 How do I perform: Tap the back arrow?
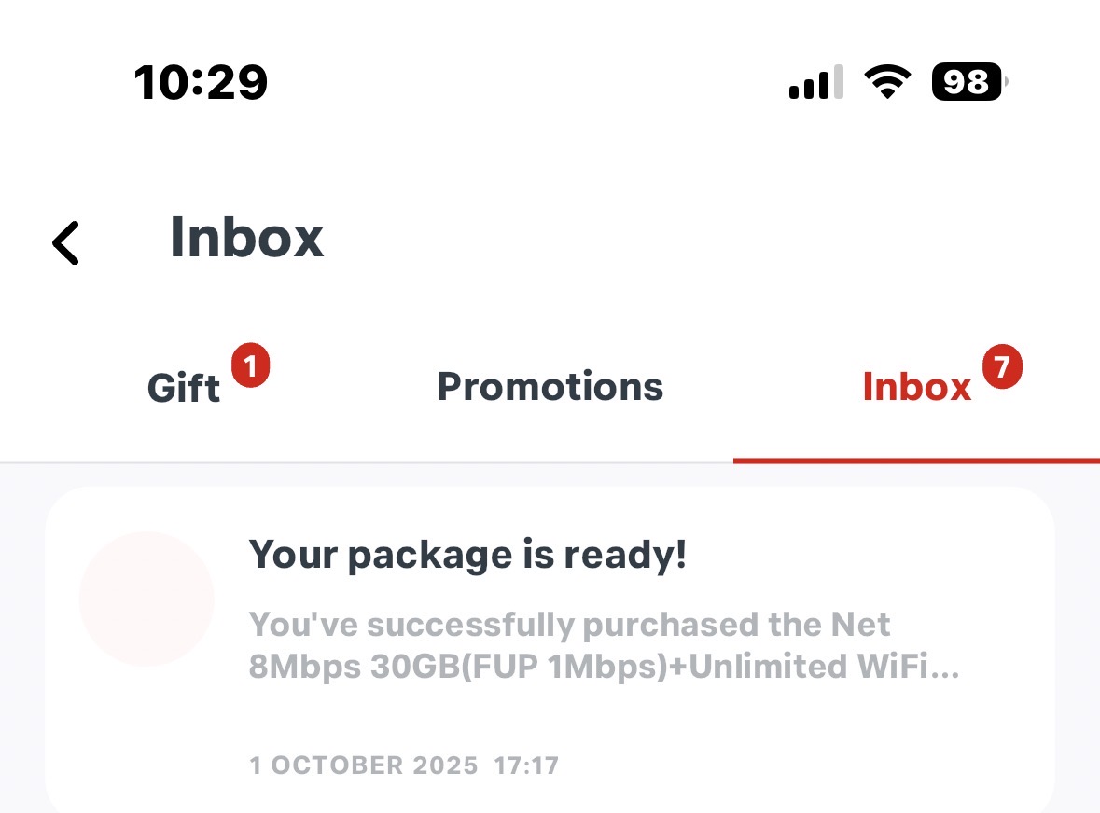(65, 242)
